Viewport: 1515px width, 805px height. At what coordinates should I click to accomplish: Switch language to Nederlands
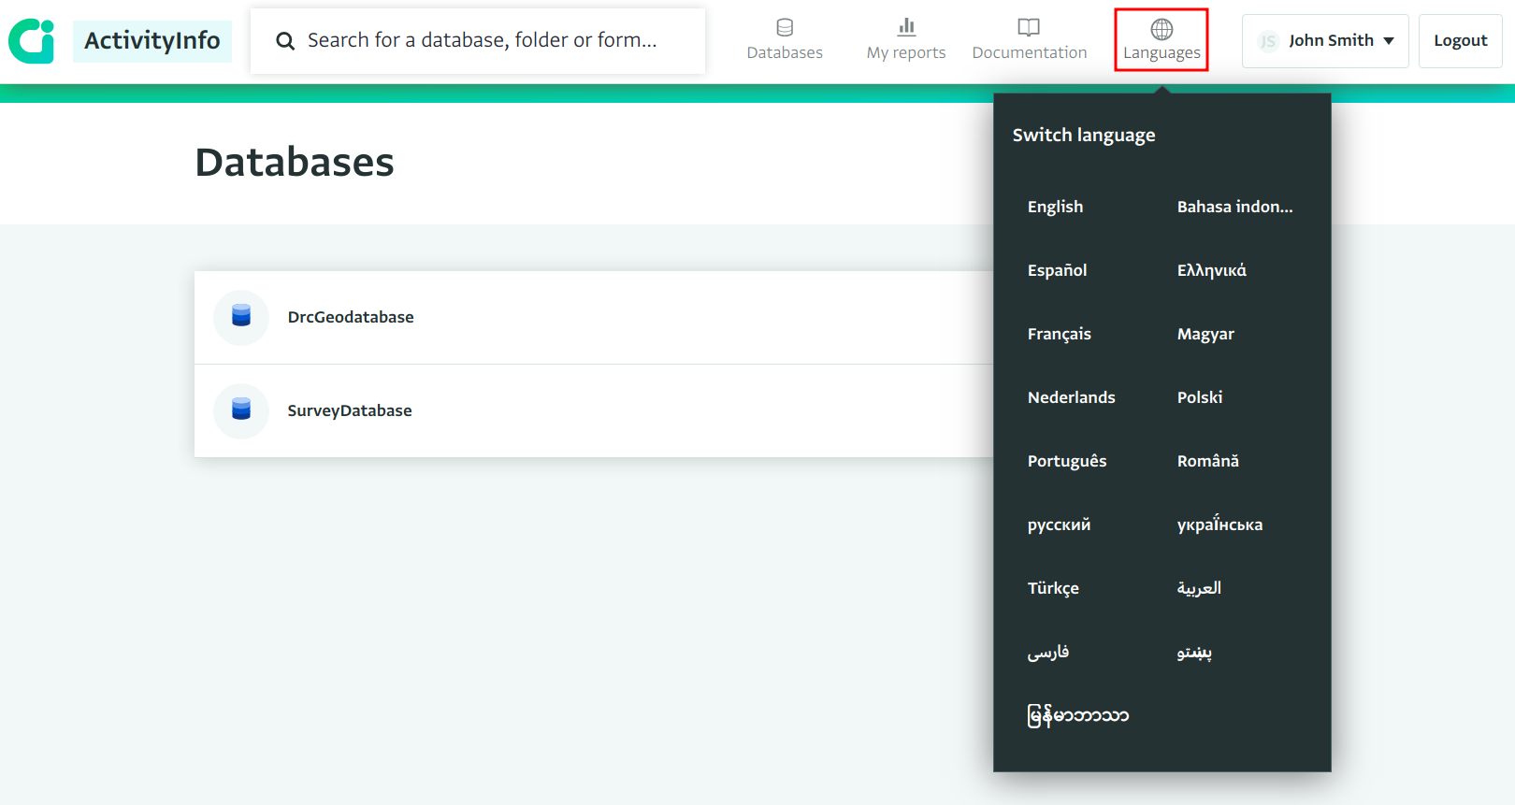(x=1071, y=397)
